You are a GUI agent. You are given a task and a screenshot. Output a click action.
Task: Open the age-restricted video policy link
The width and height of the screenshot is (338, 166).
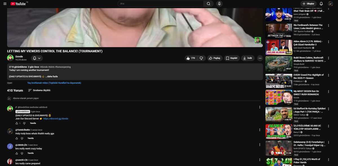coord(54,83)
